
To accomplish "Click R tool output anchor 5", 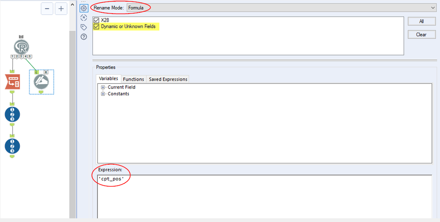I will (x=30, y=57).
